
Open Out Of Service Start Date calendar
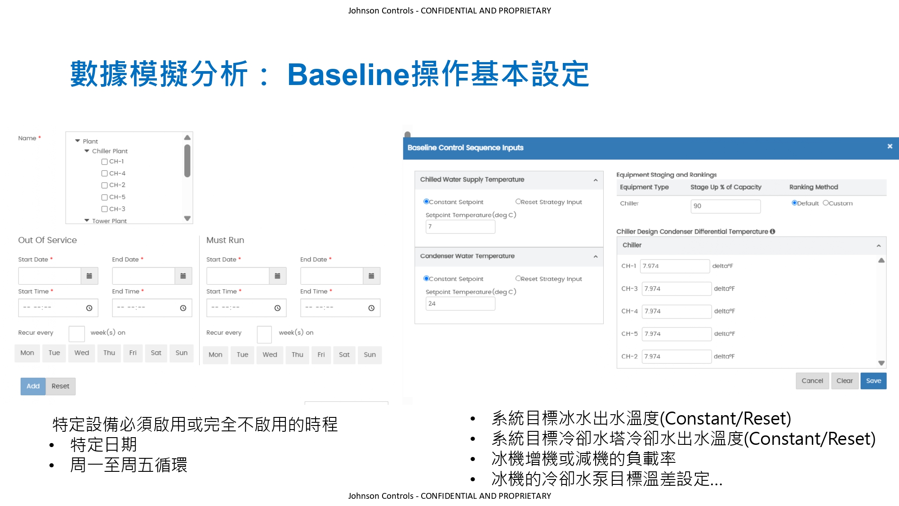click(x=89, y=276)
